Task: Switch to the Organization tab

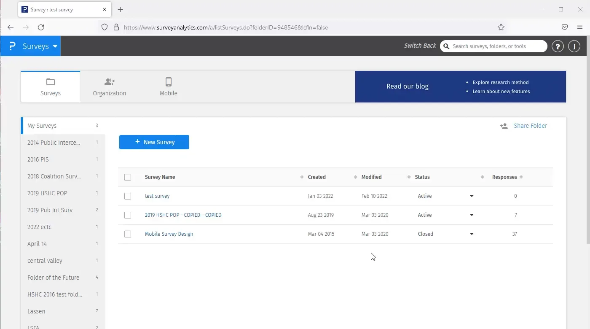Action: click(x=110, y=87)
